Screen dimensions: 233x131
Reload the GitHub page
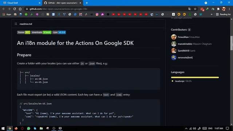(15, 9)
